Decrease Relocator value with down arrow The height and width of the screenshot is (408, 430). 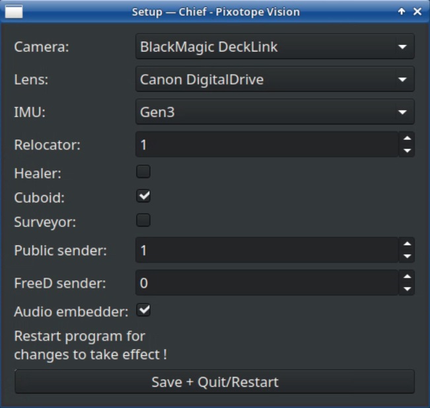[407, 150]
